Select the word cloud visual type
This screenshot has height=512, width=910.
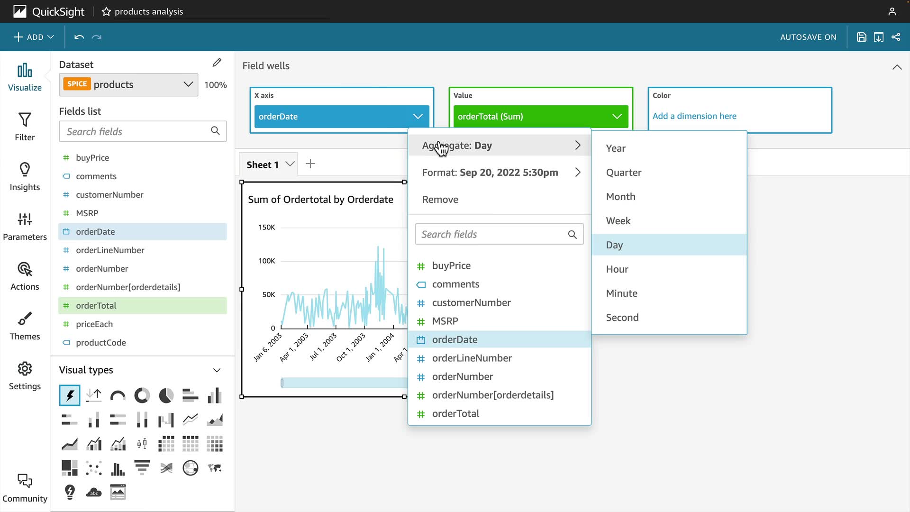click(94, 492)
